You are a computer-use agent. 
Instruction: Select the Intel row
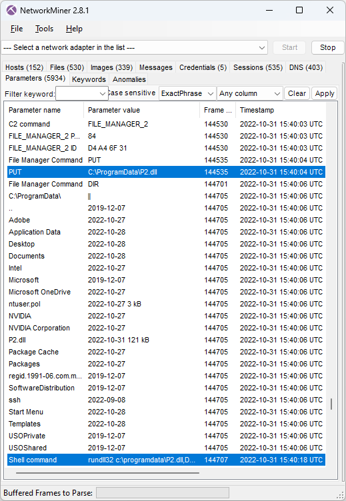coord(166,268)
